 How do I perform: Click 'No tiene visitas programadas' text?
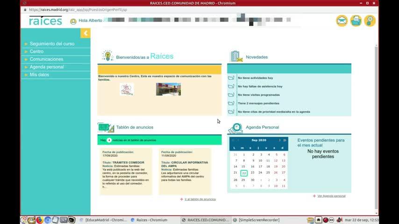click(x=258, y=95)
